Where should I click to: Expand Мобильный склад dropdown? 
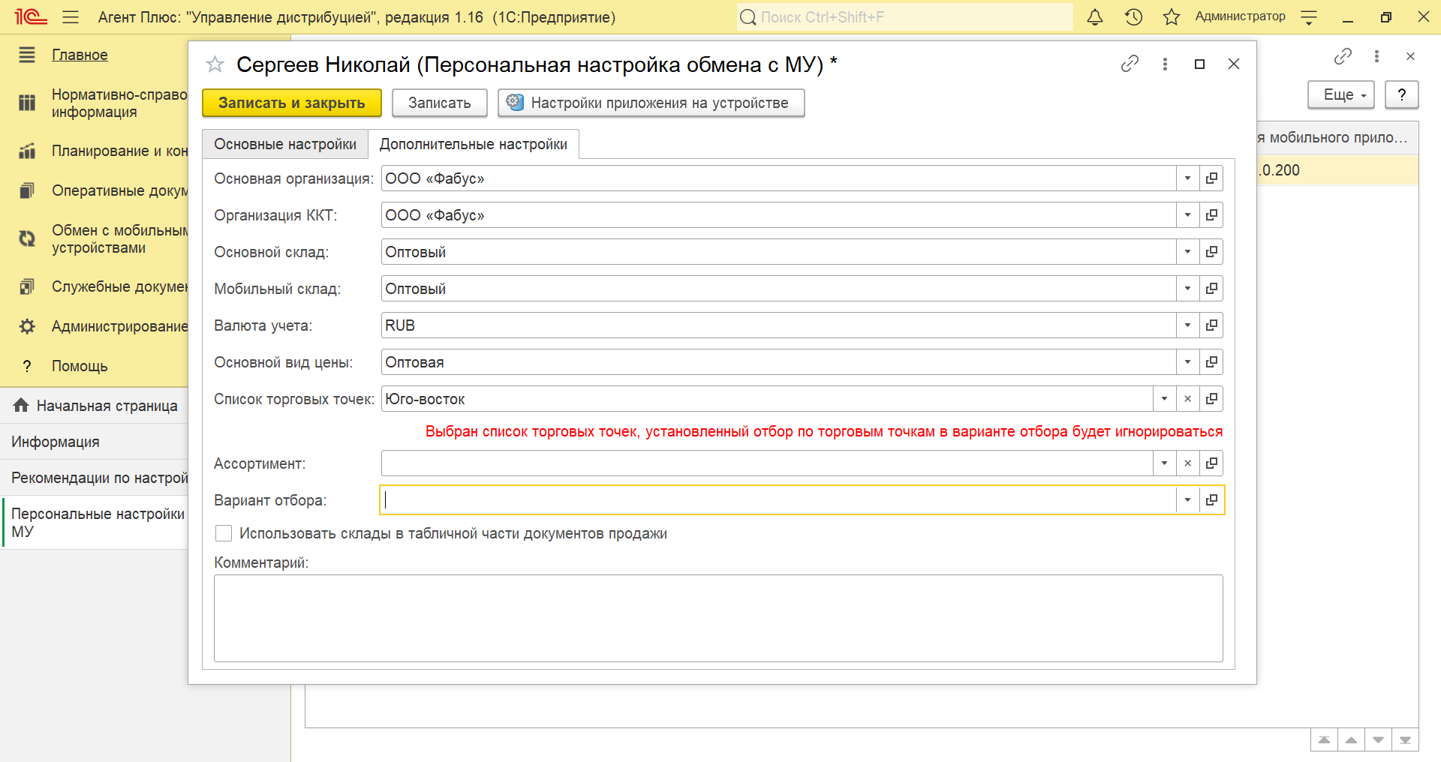point(1187,289)
